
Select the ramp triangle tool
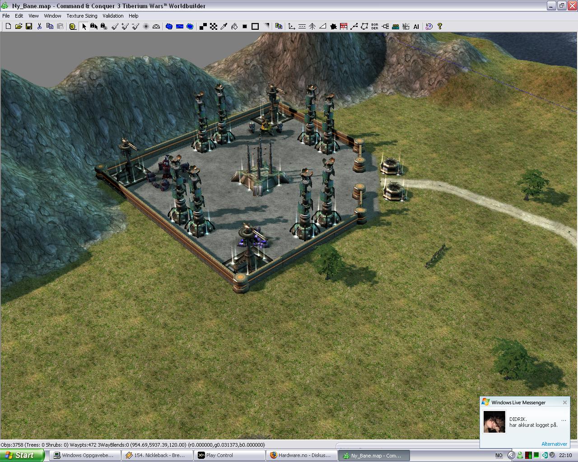point(323,27)
